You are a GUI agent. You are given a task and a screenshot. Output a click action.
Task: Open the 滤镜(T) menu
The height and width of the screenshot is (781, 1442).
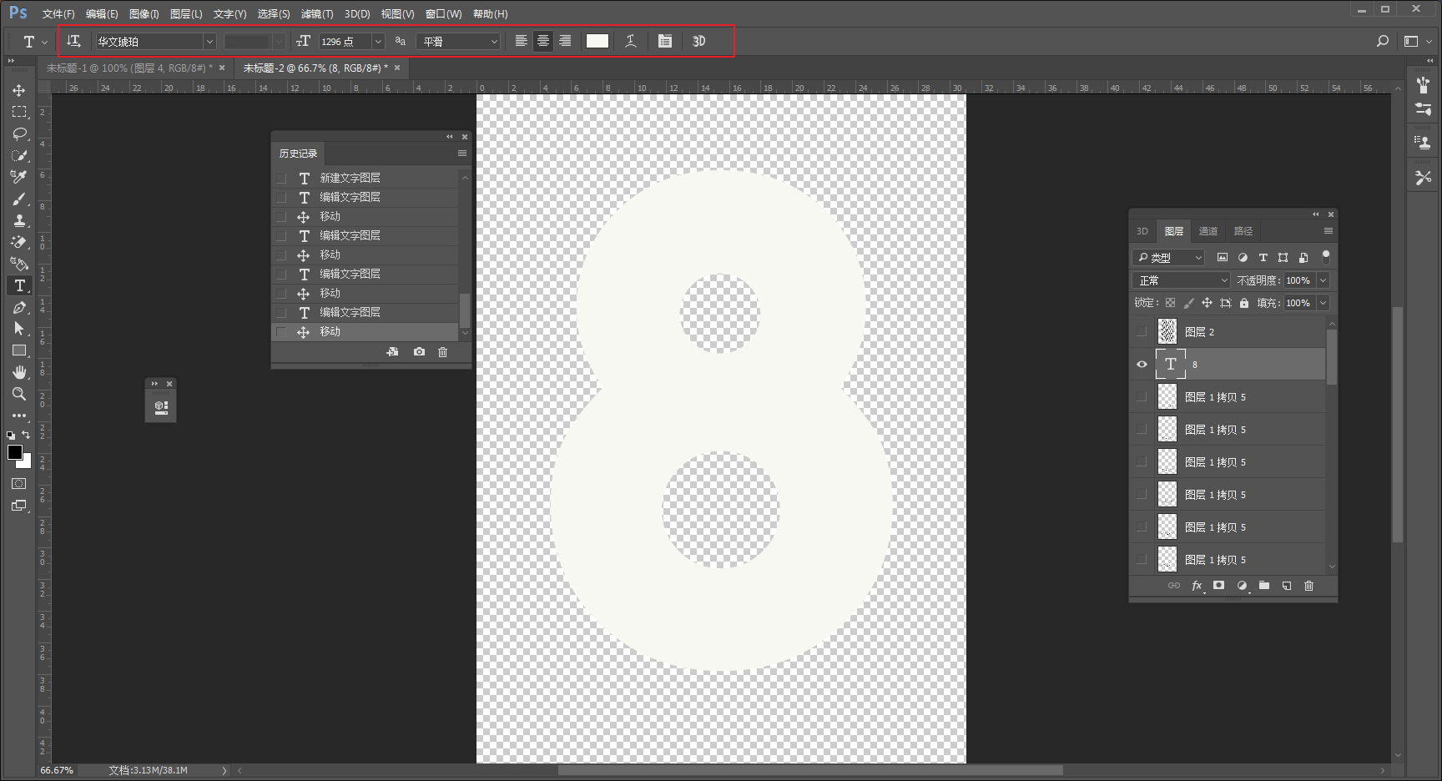[317, 14]
